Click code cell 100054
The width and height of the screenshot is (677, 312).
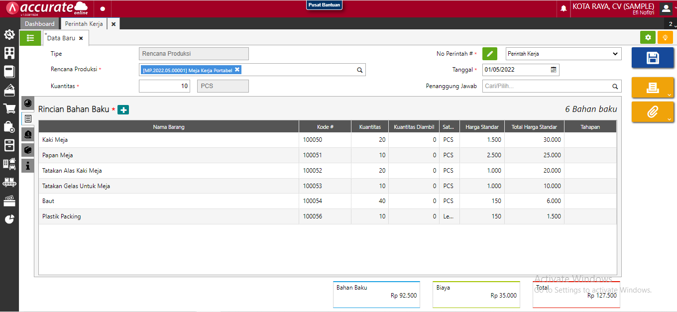(325, 201)
